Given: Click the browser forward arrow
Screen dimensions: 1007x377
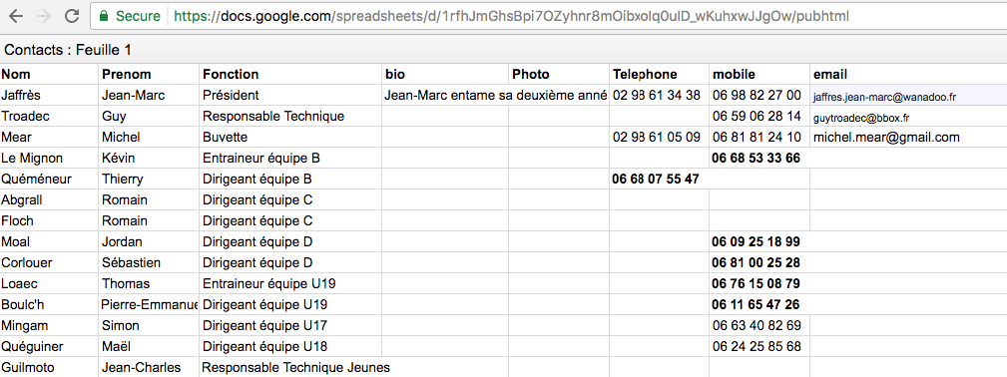Looking at the screenshot, I should [44, 16].
